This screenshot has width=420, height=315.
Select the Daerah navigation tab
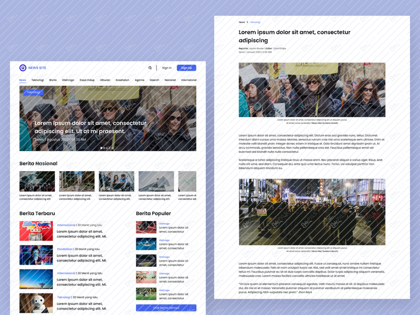point(154,80)
